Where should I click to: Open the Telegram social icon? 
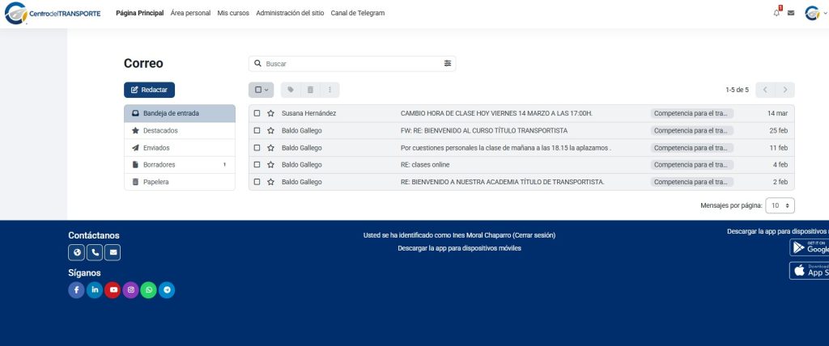(167, 290)
